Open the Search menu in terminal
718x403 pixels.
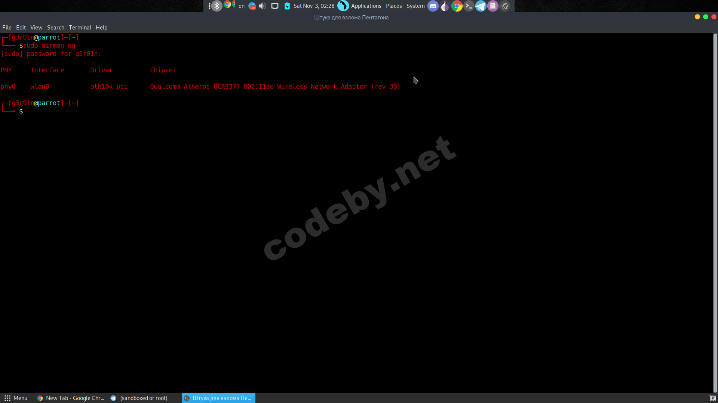(55, 28)
